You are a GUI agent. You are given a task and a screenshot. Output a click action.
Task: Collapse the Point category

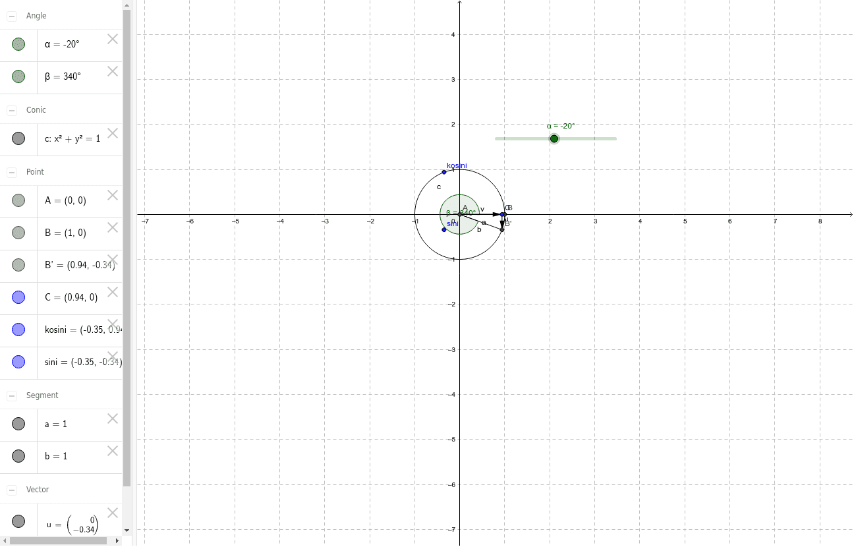(x=12, y=172)
